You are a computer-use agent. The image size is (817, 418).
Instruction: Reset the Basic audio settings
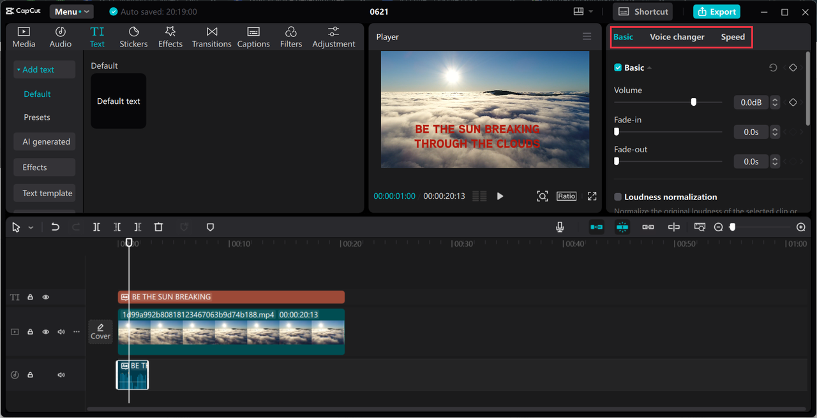tap(773, 68)
